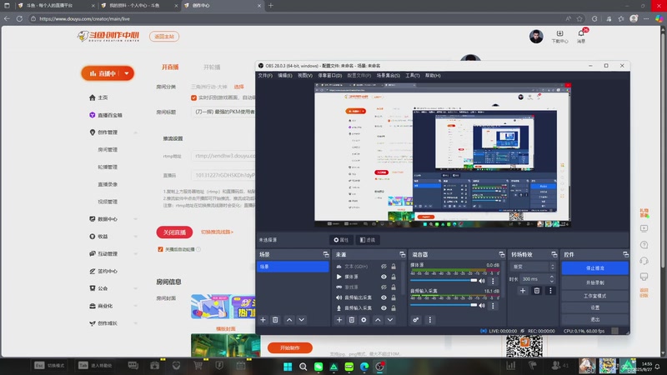Screen dimensions: 667x375
Task: Move source down with down arrow in sources panel
Action: pyautogui.click(x=390, y=320)
